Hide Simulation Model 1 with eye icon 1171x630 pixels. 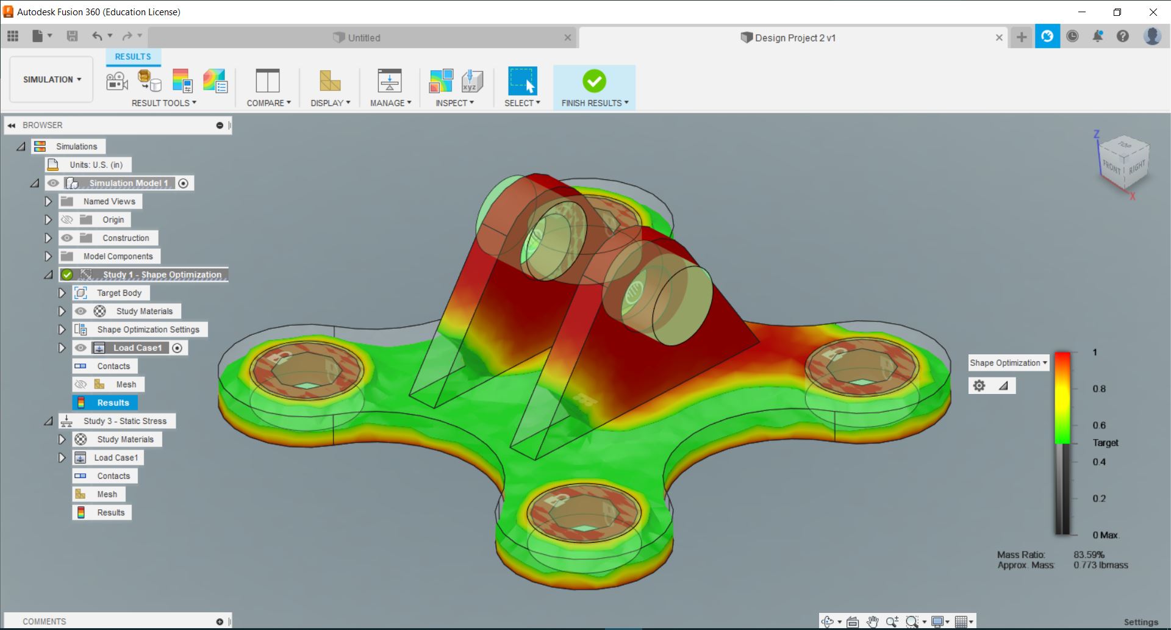pyautogui.click(x=54, y=183)
